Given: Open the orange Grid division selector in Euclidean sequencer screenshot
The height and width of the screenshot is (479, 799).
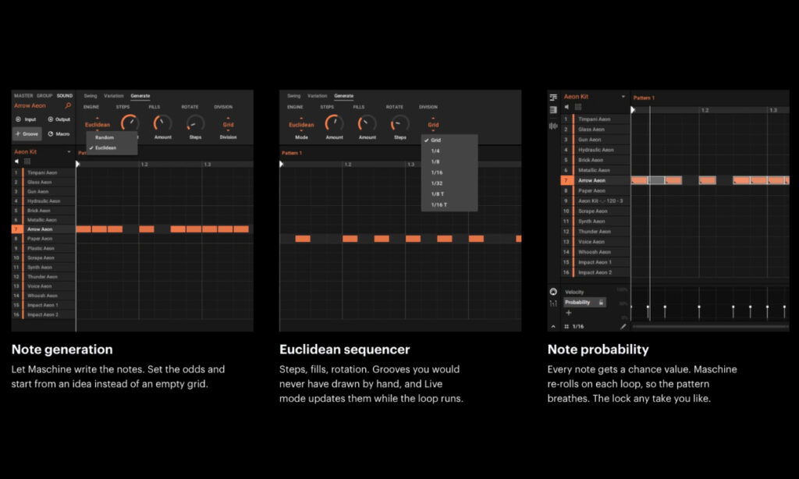Looking at the screenshot, I should pyautogui.click(x=433, y=125).
